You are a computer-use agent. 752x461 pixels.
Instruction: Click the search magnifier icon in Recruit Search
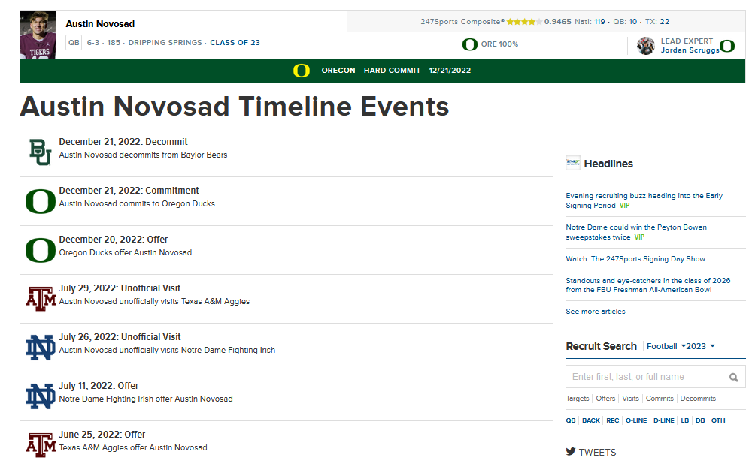tap(733, 377)
